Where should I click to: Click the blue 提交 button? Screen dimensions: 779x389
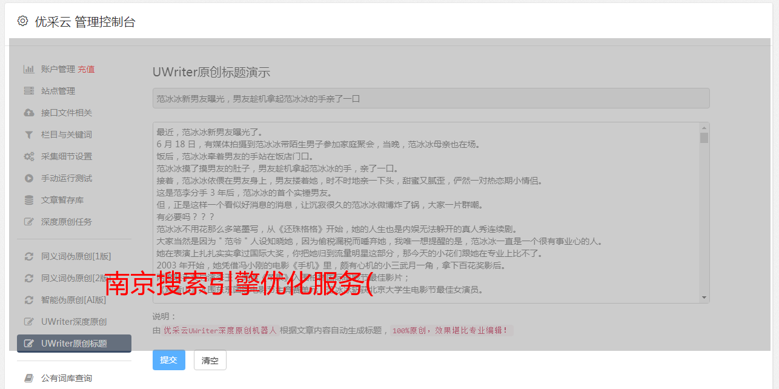click(x=168, y=360)
